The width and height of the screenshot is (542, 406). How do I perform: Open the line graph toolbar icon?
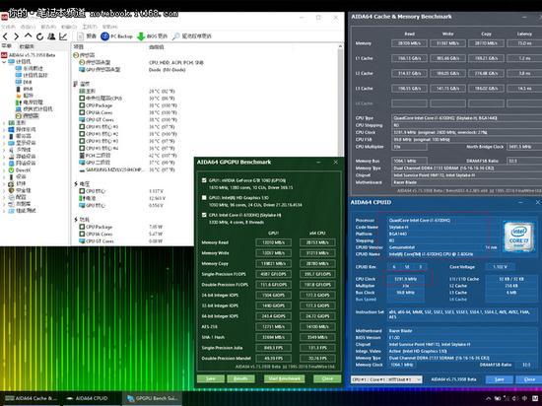pos(63,35)
